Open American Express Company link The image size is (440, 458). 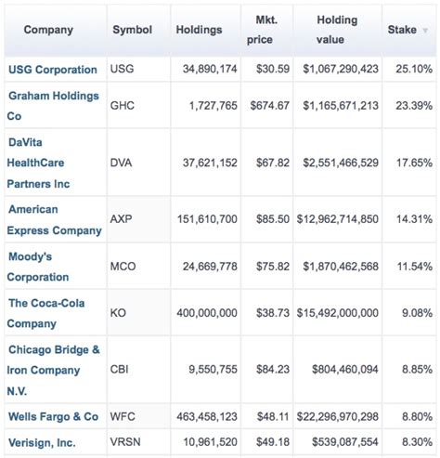(x=54, y=220)
